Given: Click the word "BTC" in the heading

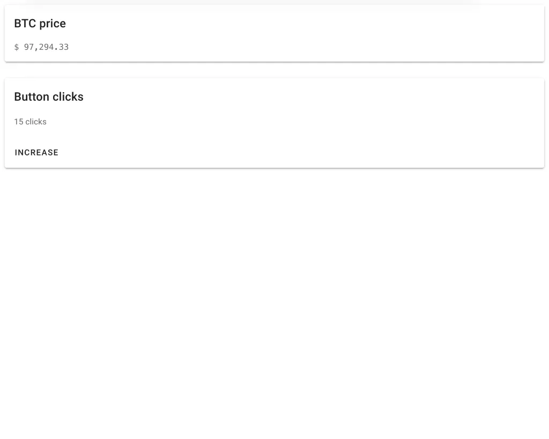Looking at the screenshot, I should coord(25,24).
